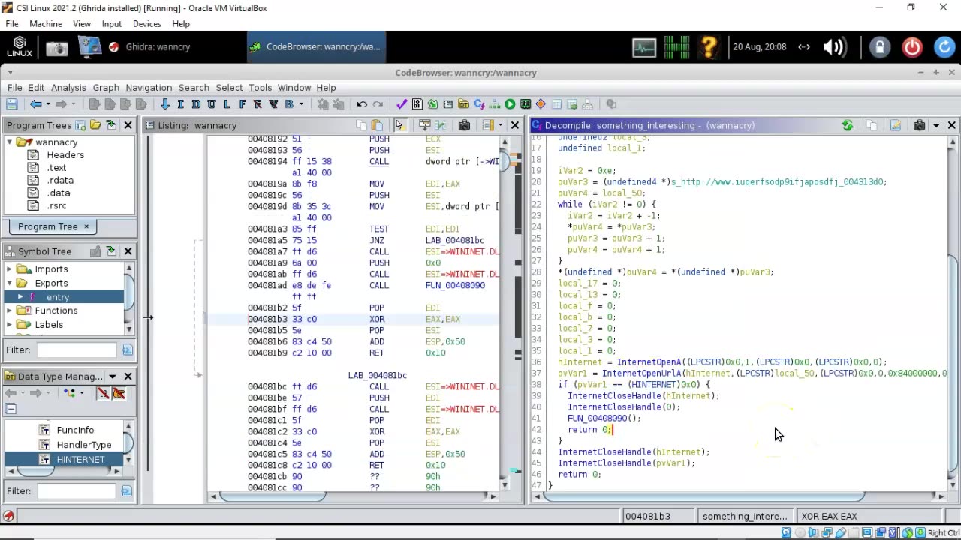Click the navigate back arrow icon
The height and width of the screenshot is (540, 961).
pyautogui.click(x=35, y=104)
